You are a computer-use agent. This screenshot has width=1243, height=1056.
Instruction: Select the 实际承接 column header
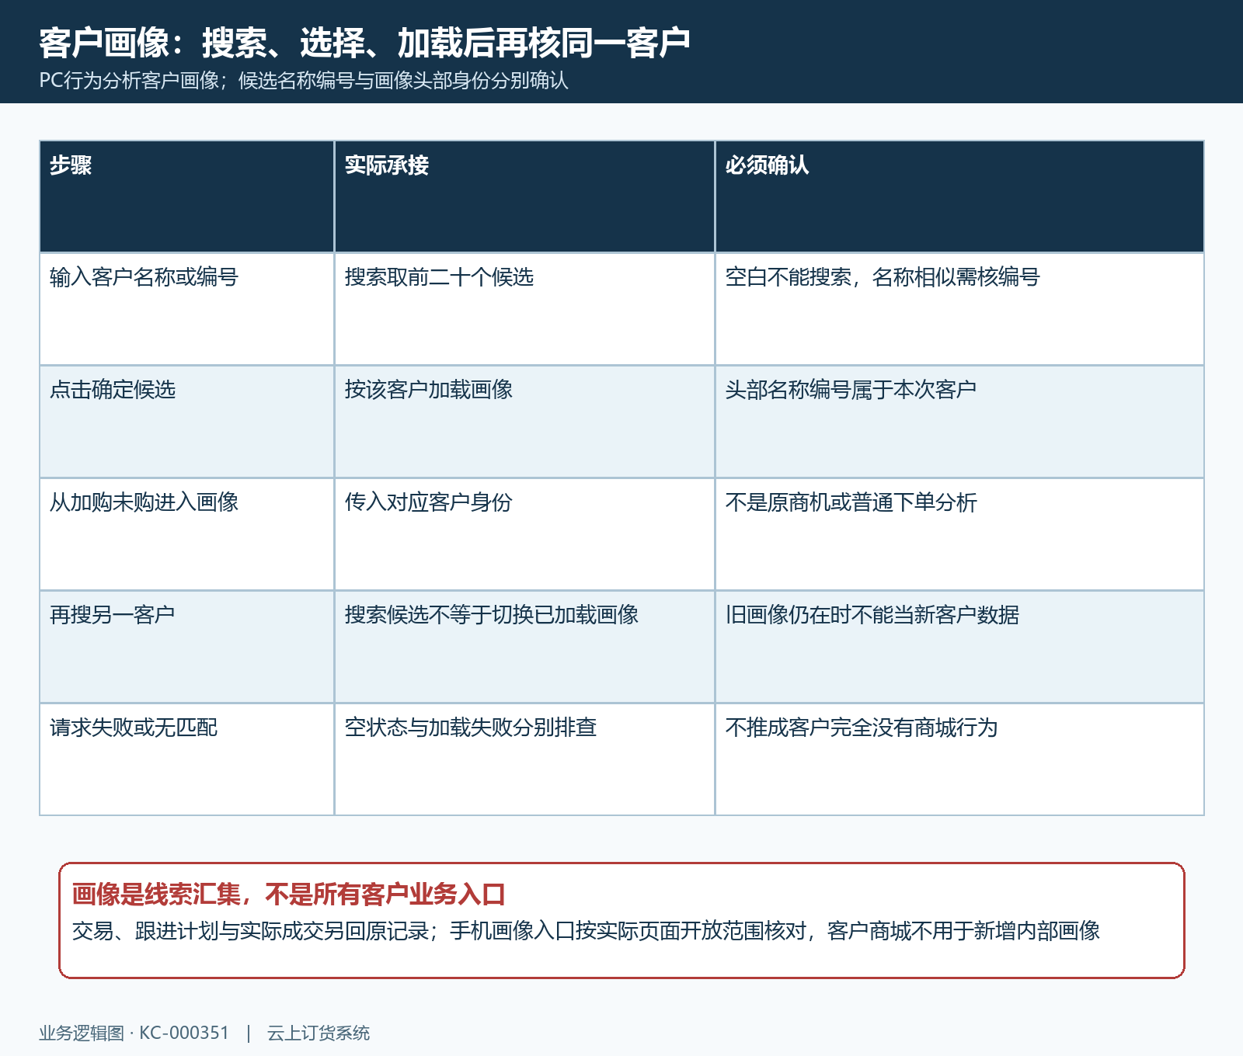coord(524,196)
